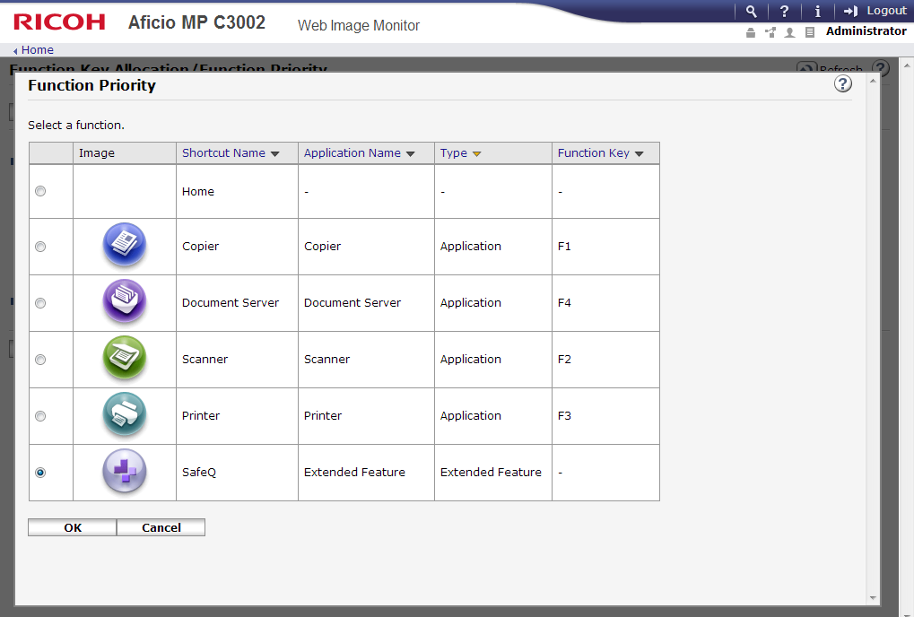Sort by Application Name column arrow
Screen dimensions: 914x617
click(x=411, y=154)
